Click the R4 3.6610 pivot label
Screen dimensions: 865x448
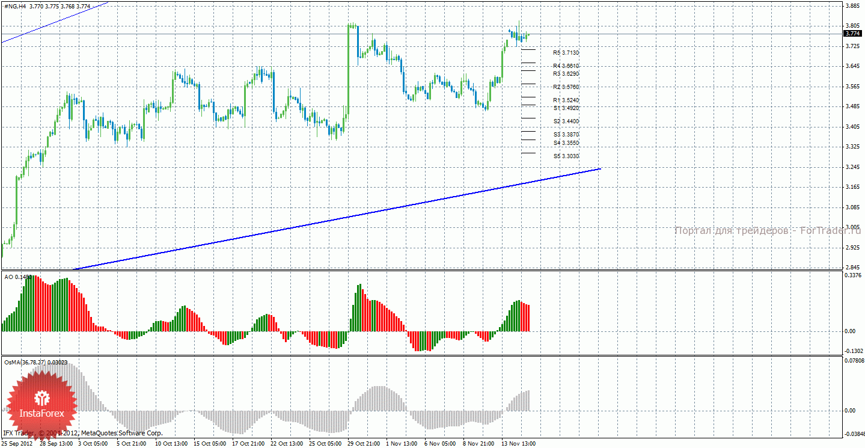point(566,66)
